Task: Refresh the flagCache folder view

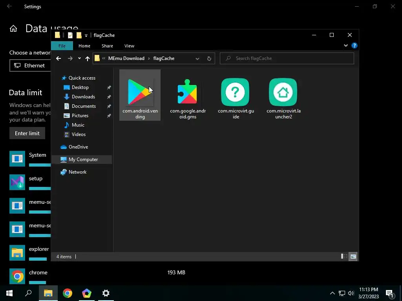Action: pyautogui.click(x=209, y=58)
